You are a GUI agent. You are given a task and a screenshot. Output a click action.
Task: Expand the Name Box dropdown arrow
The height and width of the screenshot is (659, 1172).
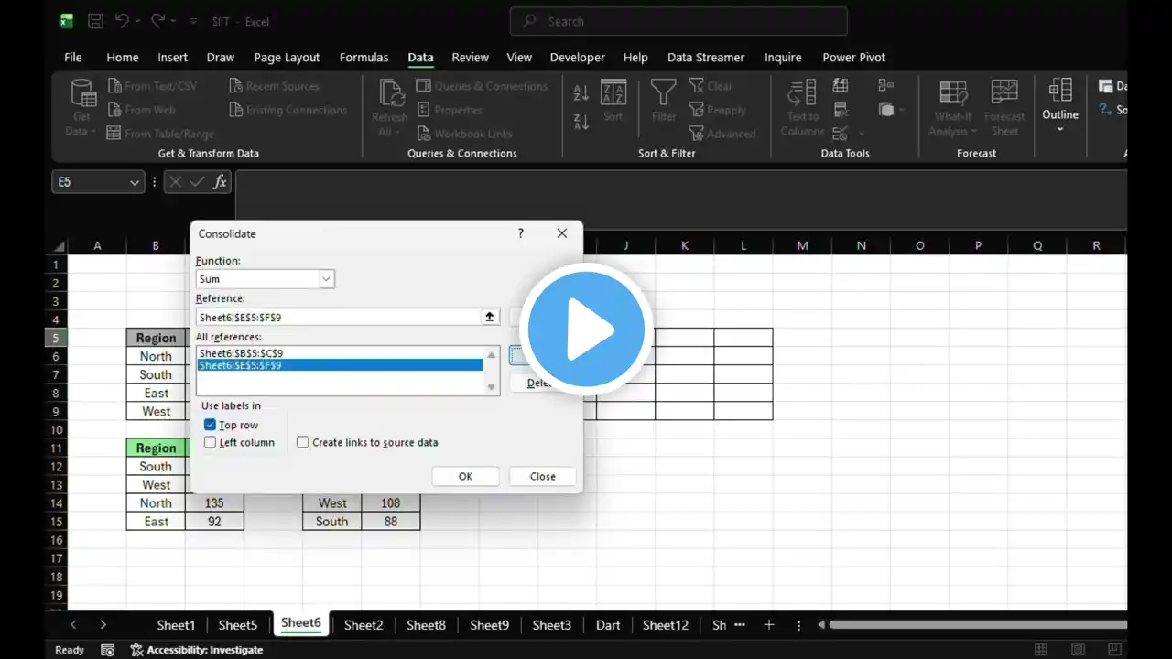point(136,182)
